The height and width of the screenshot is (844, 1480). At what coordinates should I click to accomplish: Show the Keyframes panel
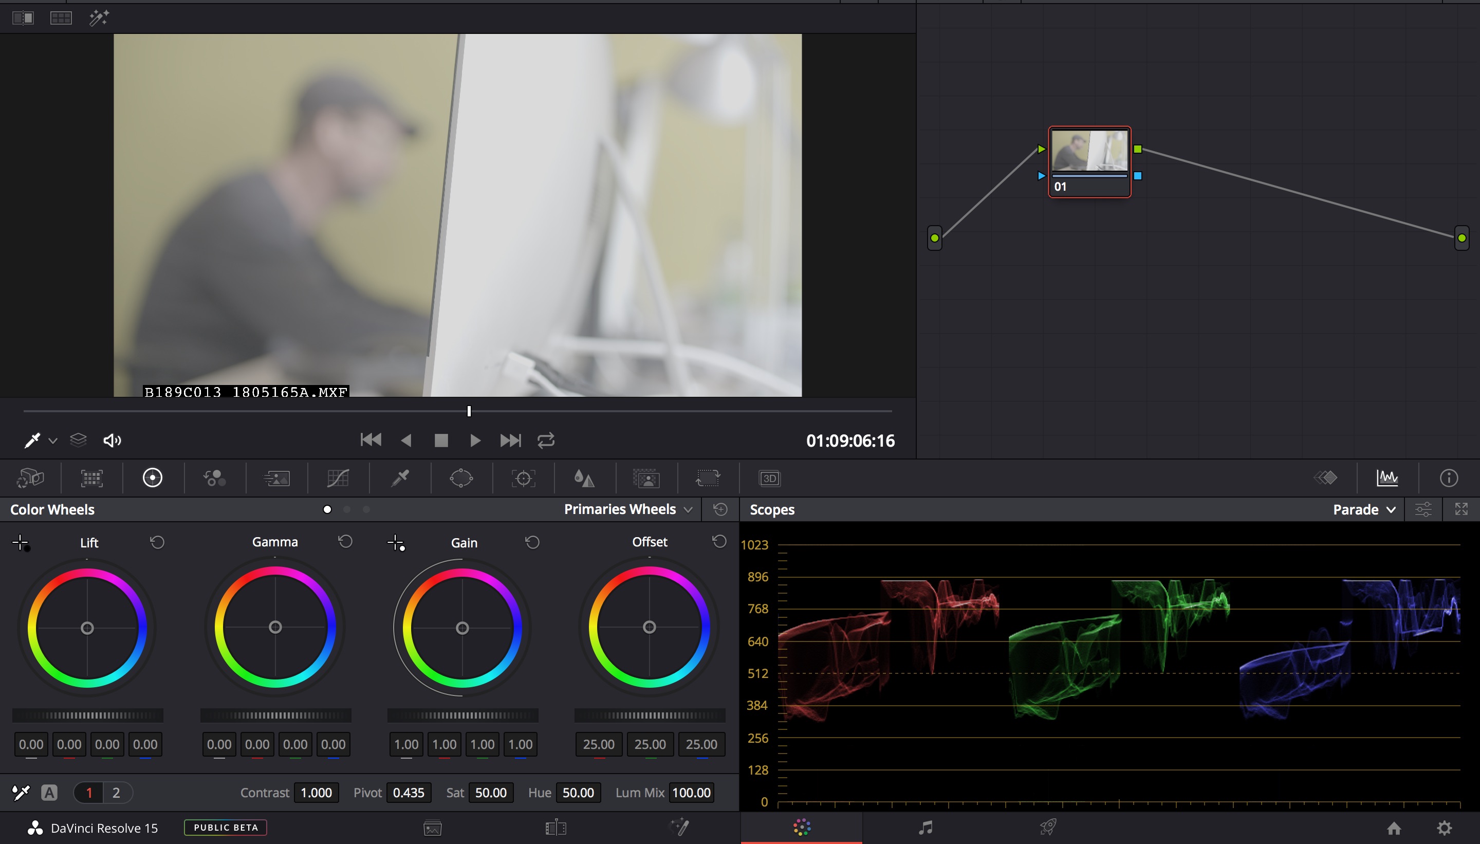click(x=1326, y=478)
